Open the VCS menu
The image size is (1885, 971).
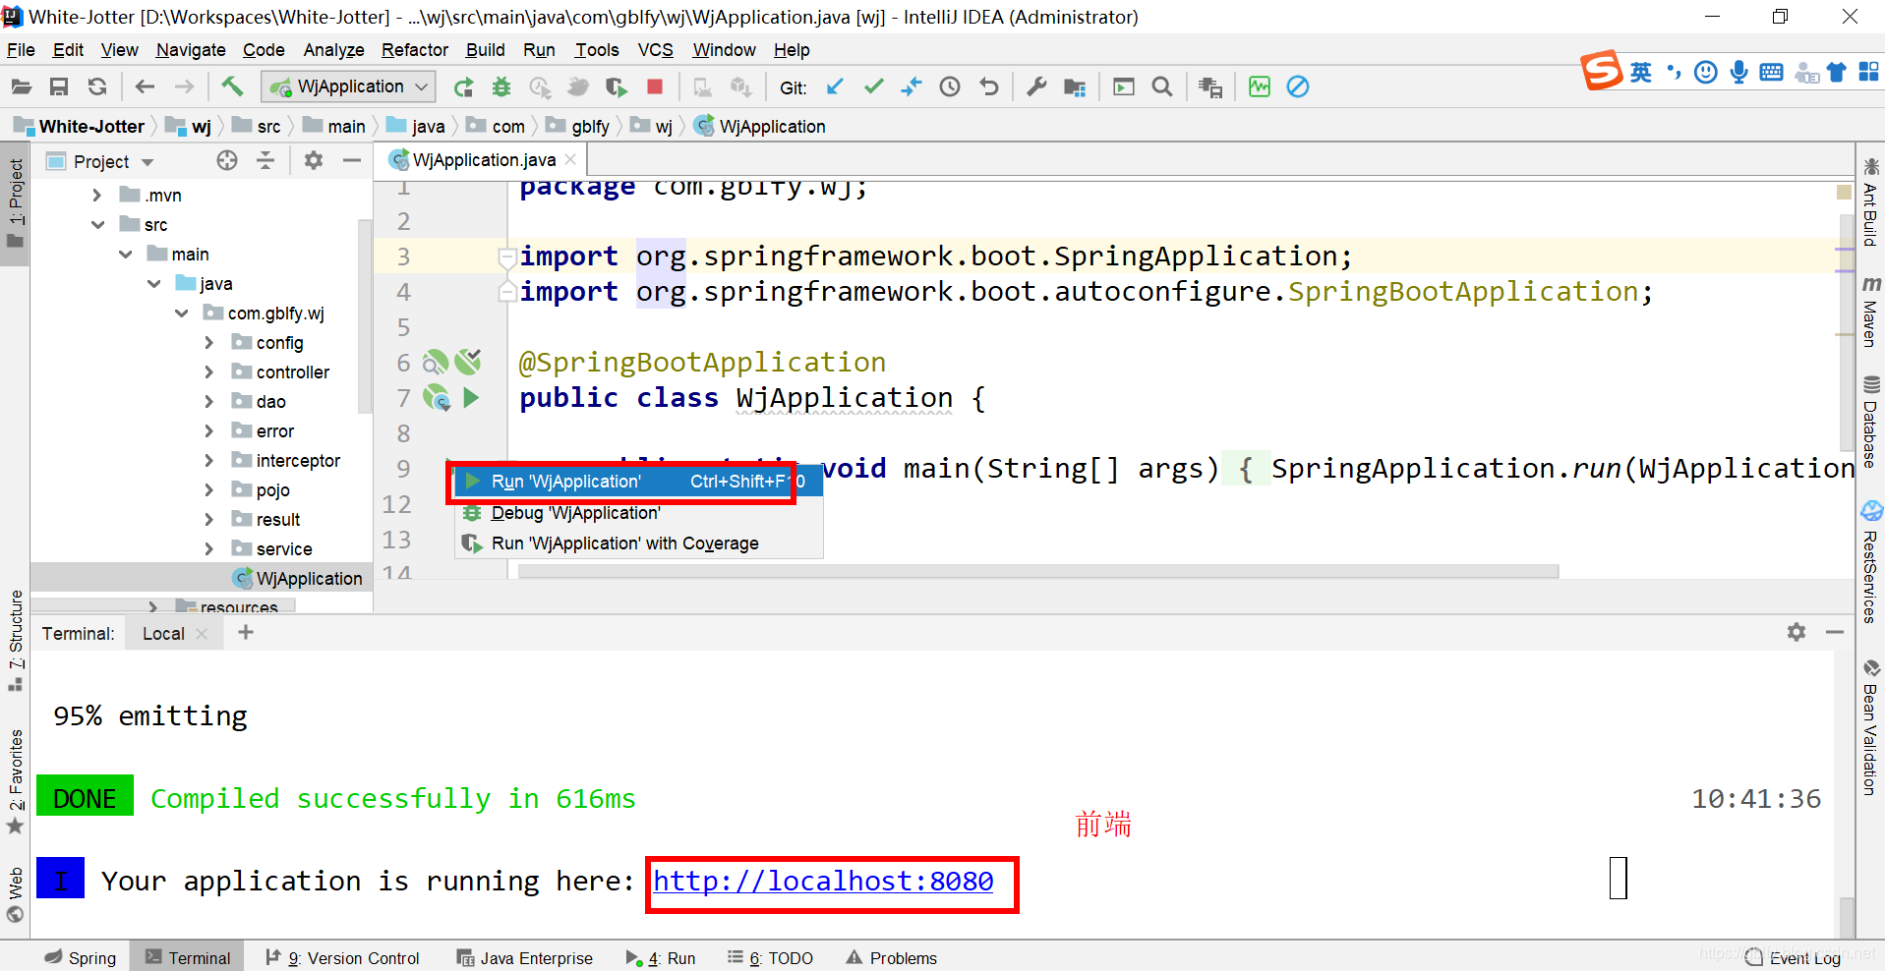[x=656, y=50]
